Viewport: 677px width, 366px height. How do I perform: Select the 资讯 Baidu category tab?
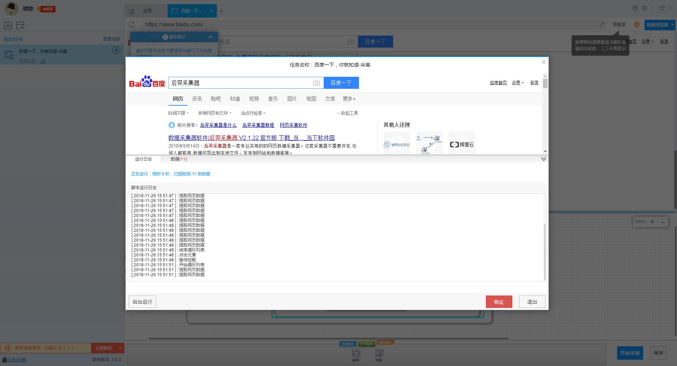[197, 99]
